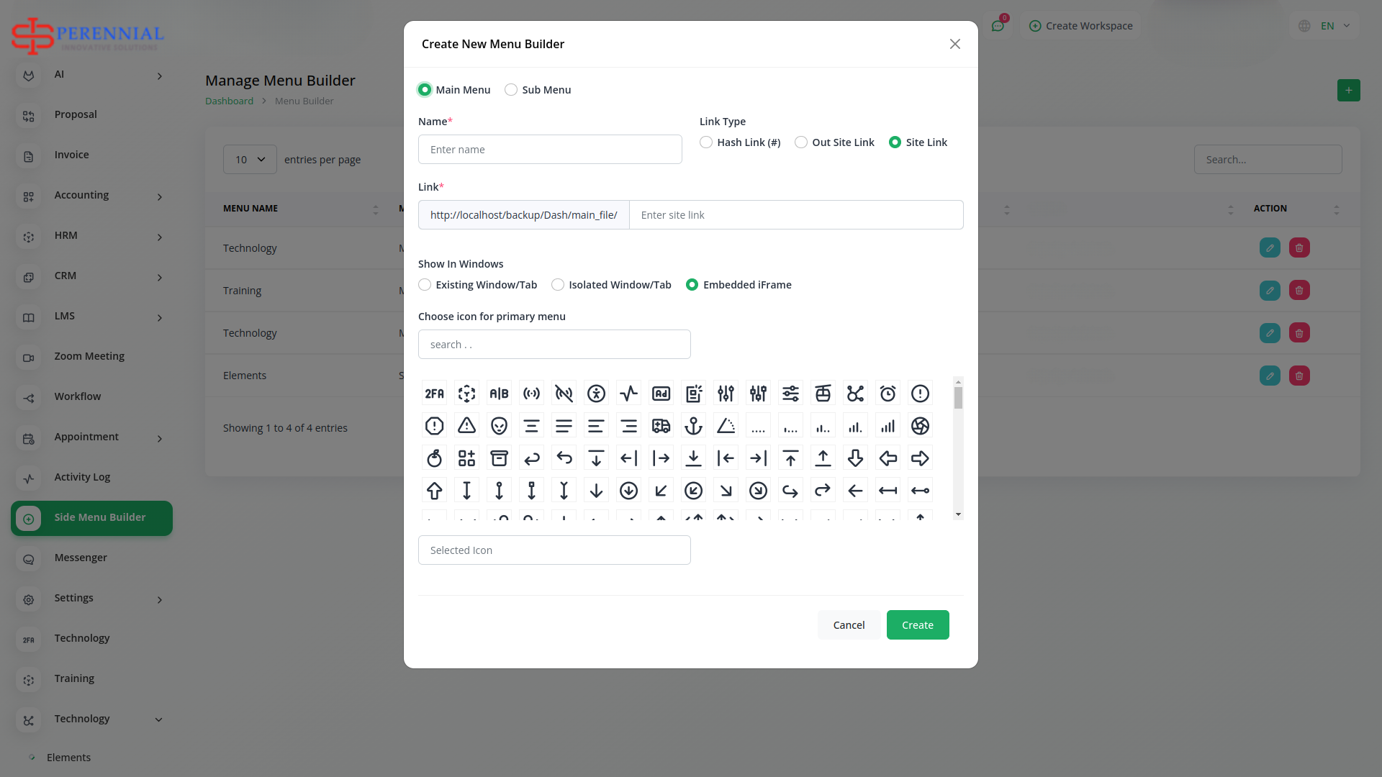
Task: Click the green Create button
Action: click(917, 625)
